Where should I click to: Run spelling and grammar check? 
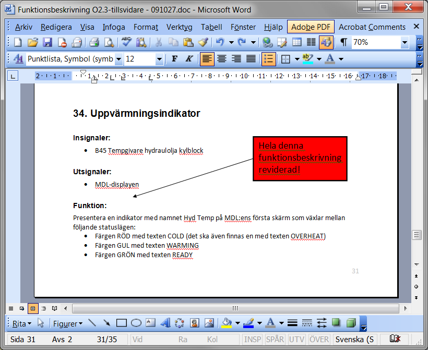[127, 43]
